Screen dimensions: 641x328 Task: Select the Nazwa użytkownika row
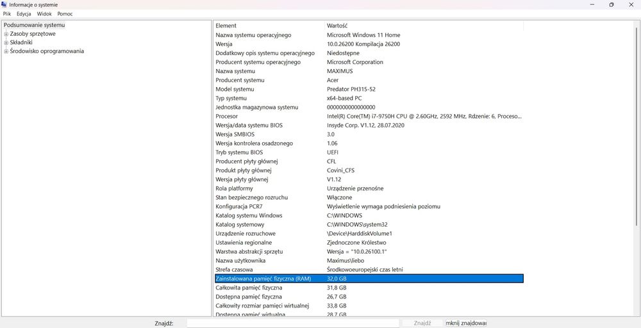369,261
